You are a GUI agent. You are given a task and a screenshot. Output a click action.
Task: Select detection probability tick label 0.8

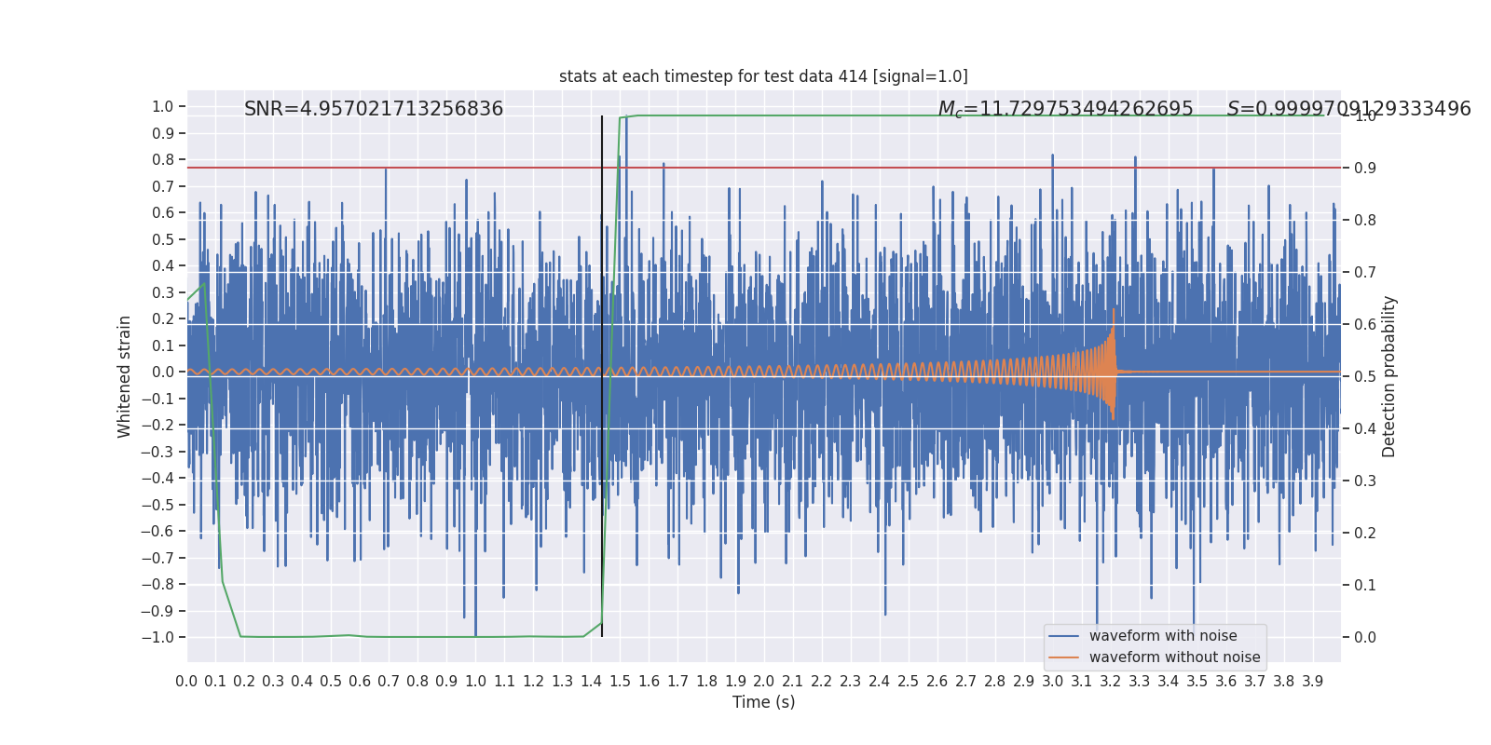[1365, 221]
